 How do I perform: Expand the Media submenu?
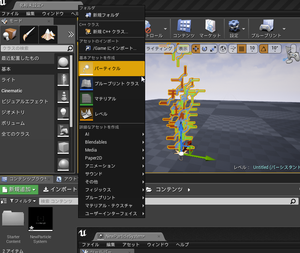pyautogui.click(x=111, y=150)
